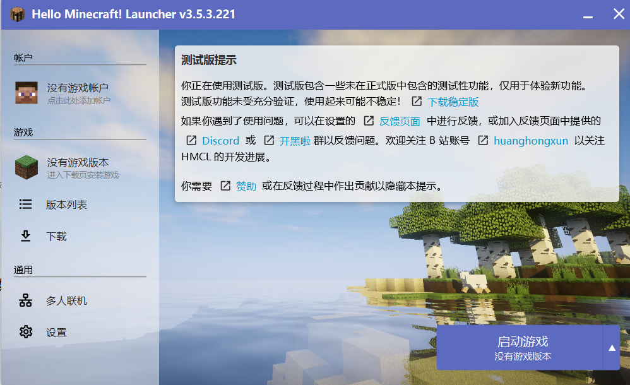The height and width of the screenshot is (385, 630).
Task: Click external-link icon before 反馈页面
Action: [x=369, y=121]
